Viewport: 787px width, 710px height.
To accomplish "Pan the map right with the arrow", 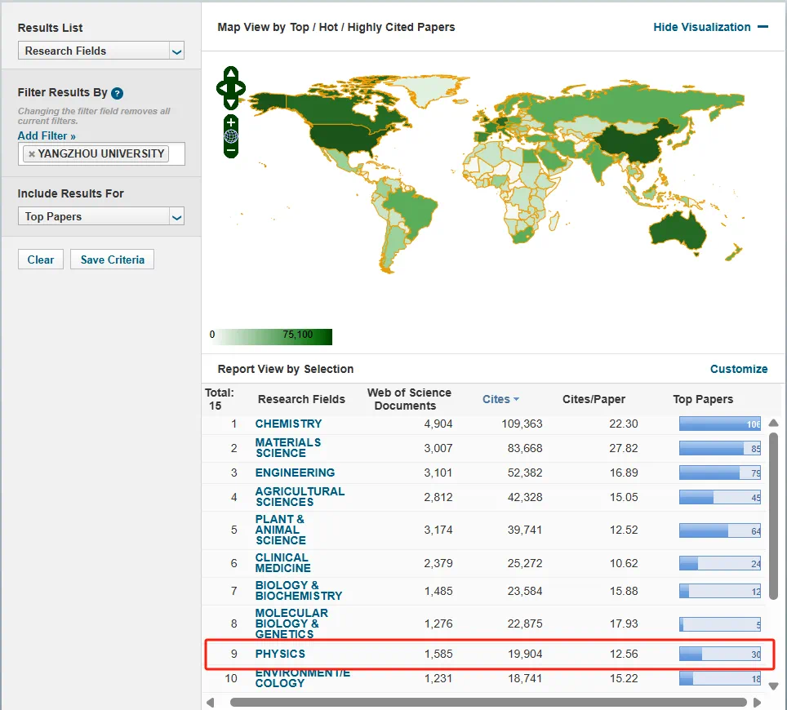I will tap(241, 88).
